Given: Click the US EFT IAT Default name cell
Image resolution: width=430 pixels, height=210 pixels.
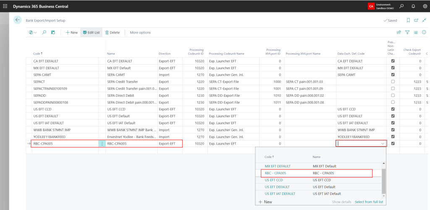Looking at the screenshot, I should pyautogui.click(x=131, y=123).
